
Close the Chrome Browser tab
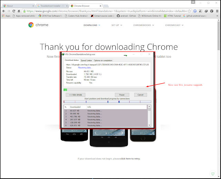point(100,6)
